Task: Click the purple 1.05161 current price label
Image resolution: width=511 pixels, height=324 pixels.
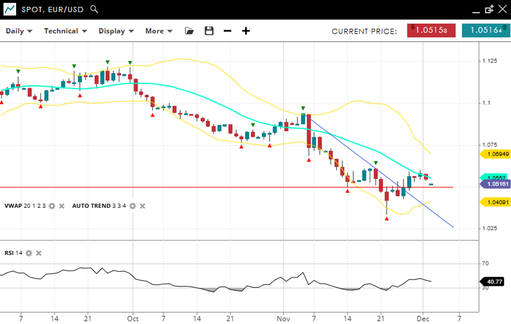Action: tap(495, 184)
